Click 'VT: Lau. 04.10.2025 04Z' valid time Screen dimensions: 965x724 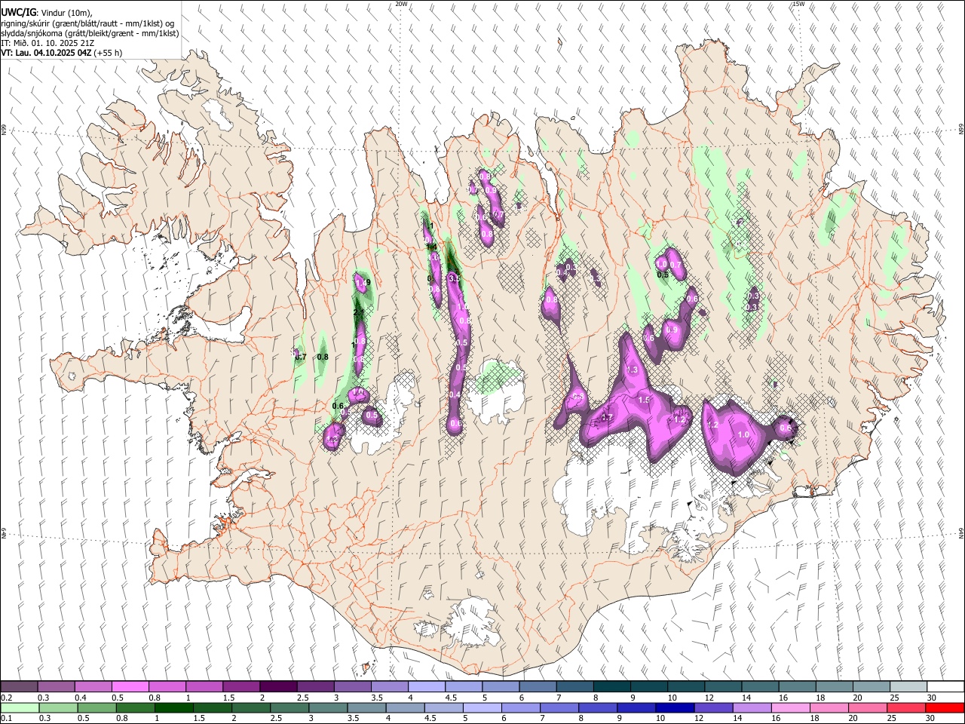[46, 53]
